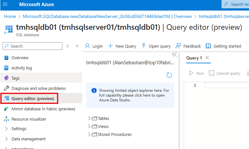Expand the Tables folder
Image resolution: width=249 pixels, height=149 pixels.
(x=89, y=118)
